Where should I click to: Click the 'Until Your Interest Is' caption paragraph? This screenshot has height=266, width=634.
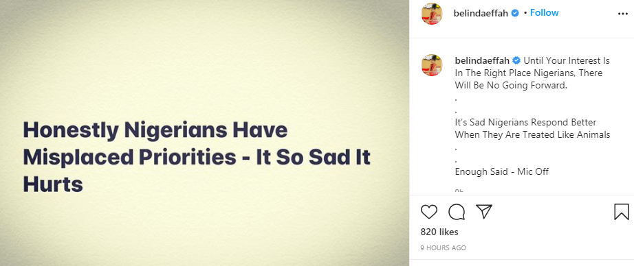(x=532, y=73)
